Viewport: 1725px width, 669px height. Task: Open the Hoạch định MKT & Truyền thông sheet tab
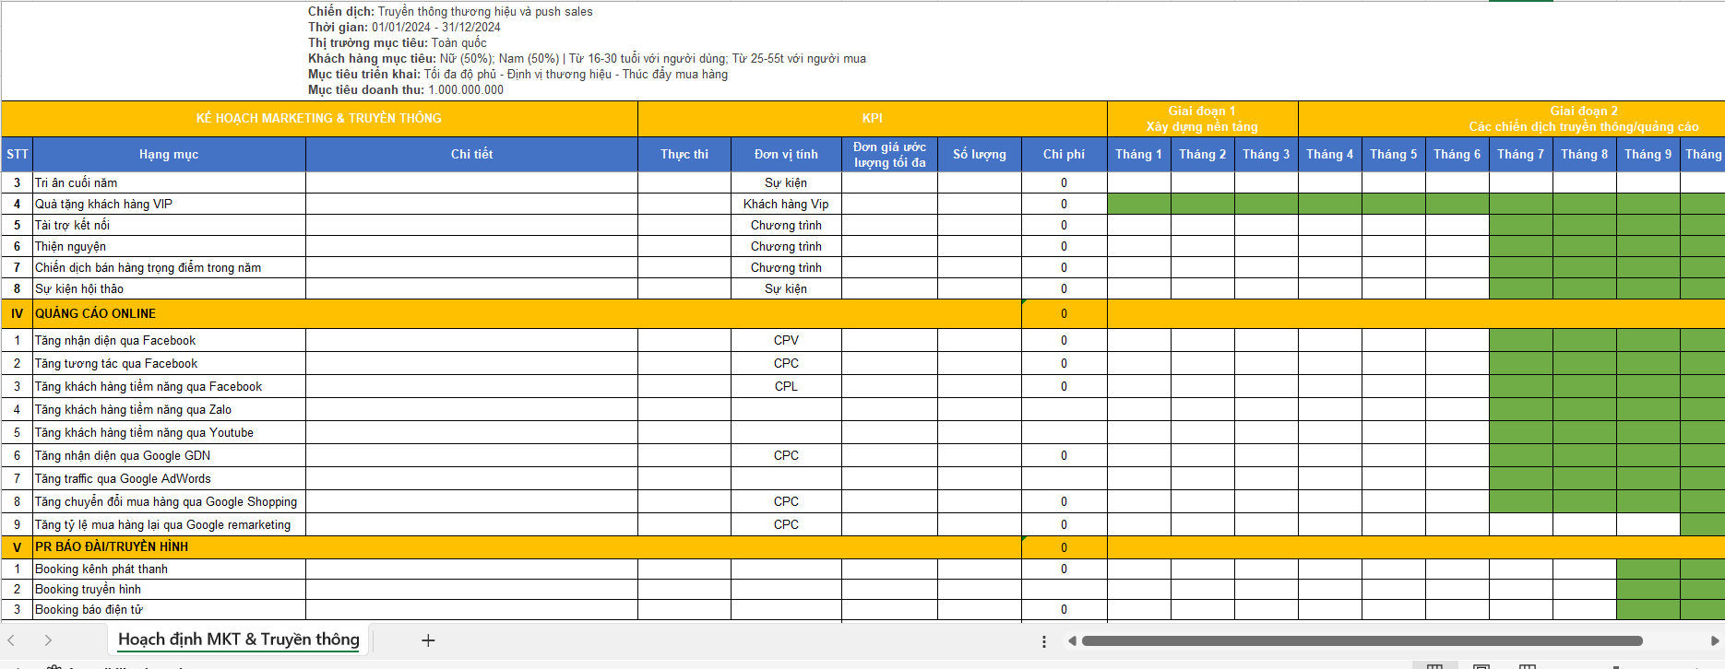tap(238, 640)
